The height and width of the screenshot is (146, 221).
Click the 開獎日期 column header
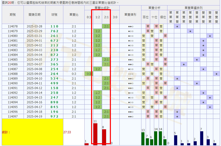point(35,15)
